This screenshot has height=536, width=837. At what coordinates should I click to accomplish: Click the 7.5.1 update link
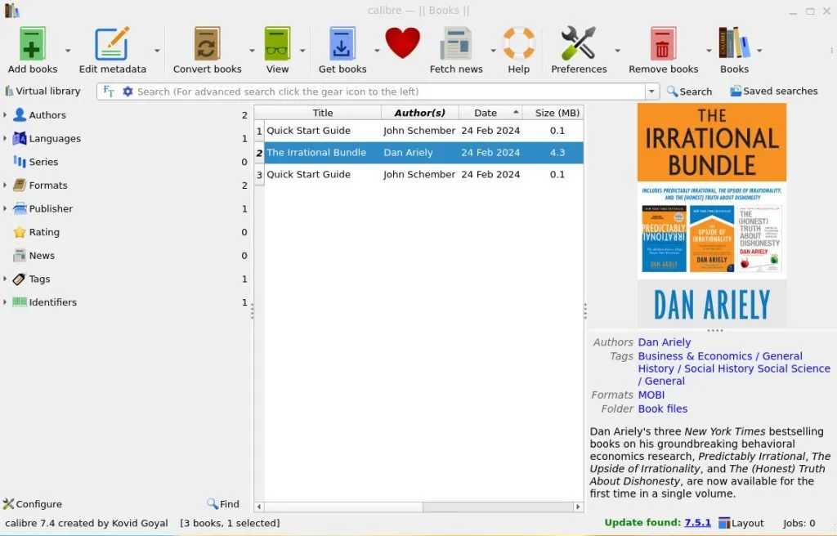(x=698, y=523)
